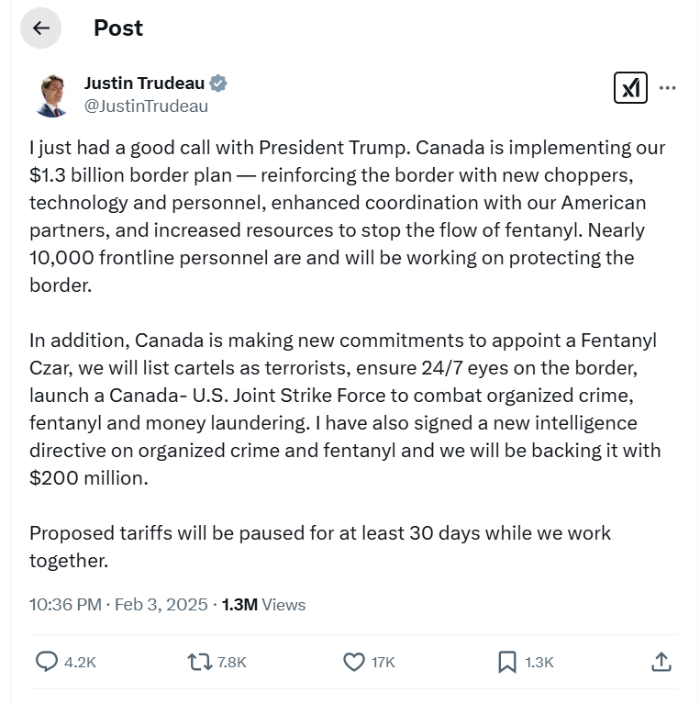Click the back arrow button

coord(40,28)
